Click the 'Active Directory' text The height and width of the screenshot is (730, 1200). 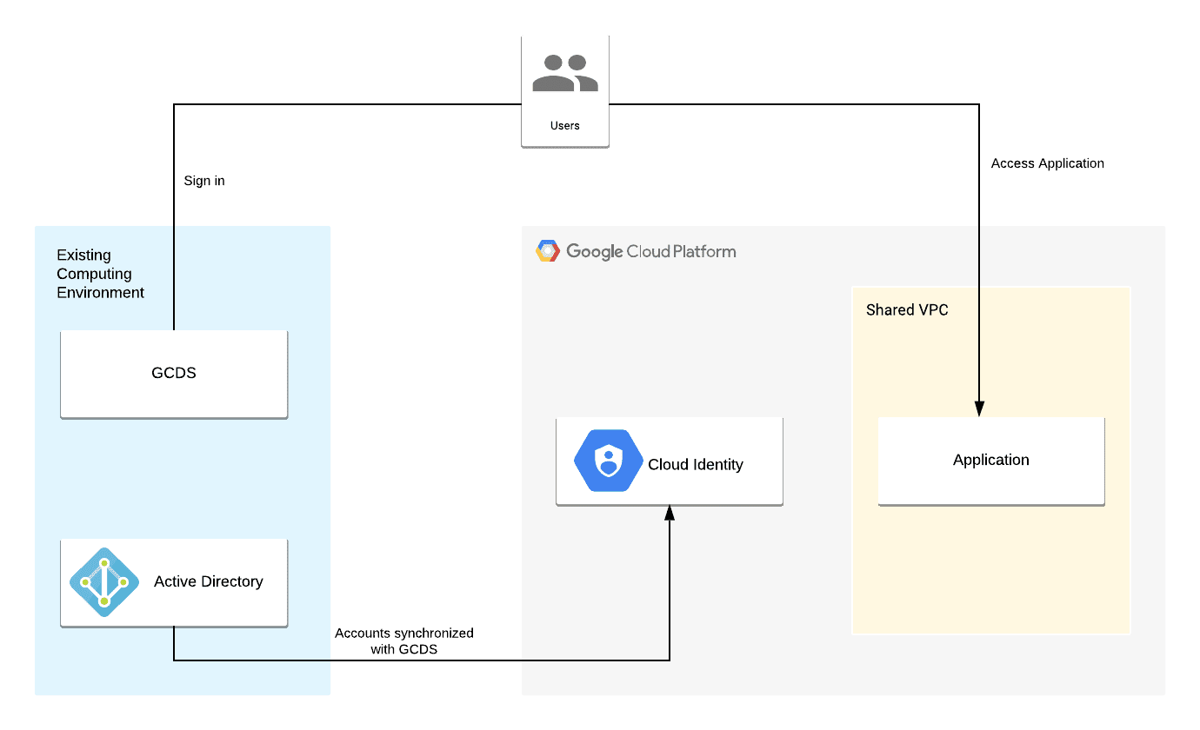(209, 581)
